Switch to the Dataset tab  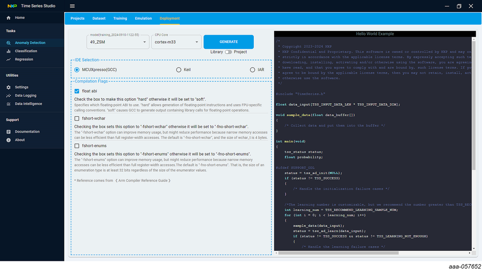(99, 18)
